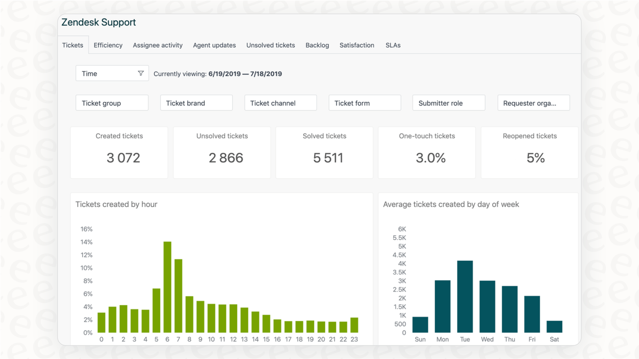The height and width of the screenshot is (359, 639).
Task: Select the tallest bar at hour 6
Action: (x=167, y=287)
